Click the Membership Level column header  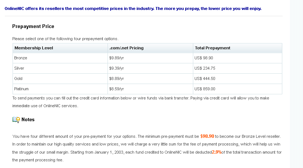pos(60,48)
